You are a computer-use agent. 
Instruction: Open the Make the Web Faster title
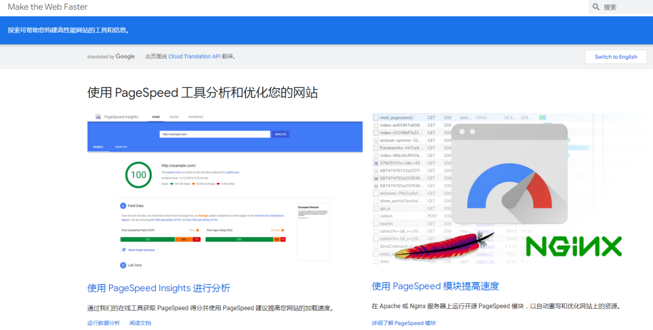pos(48,7)
